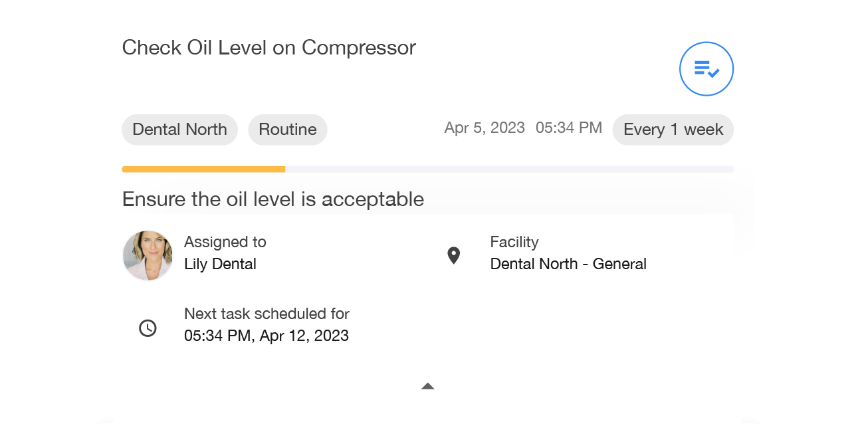Click Lily Dental's avatar photo

coord(148,255)
